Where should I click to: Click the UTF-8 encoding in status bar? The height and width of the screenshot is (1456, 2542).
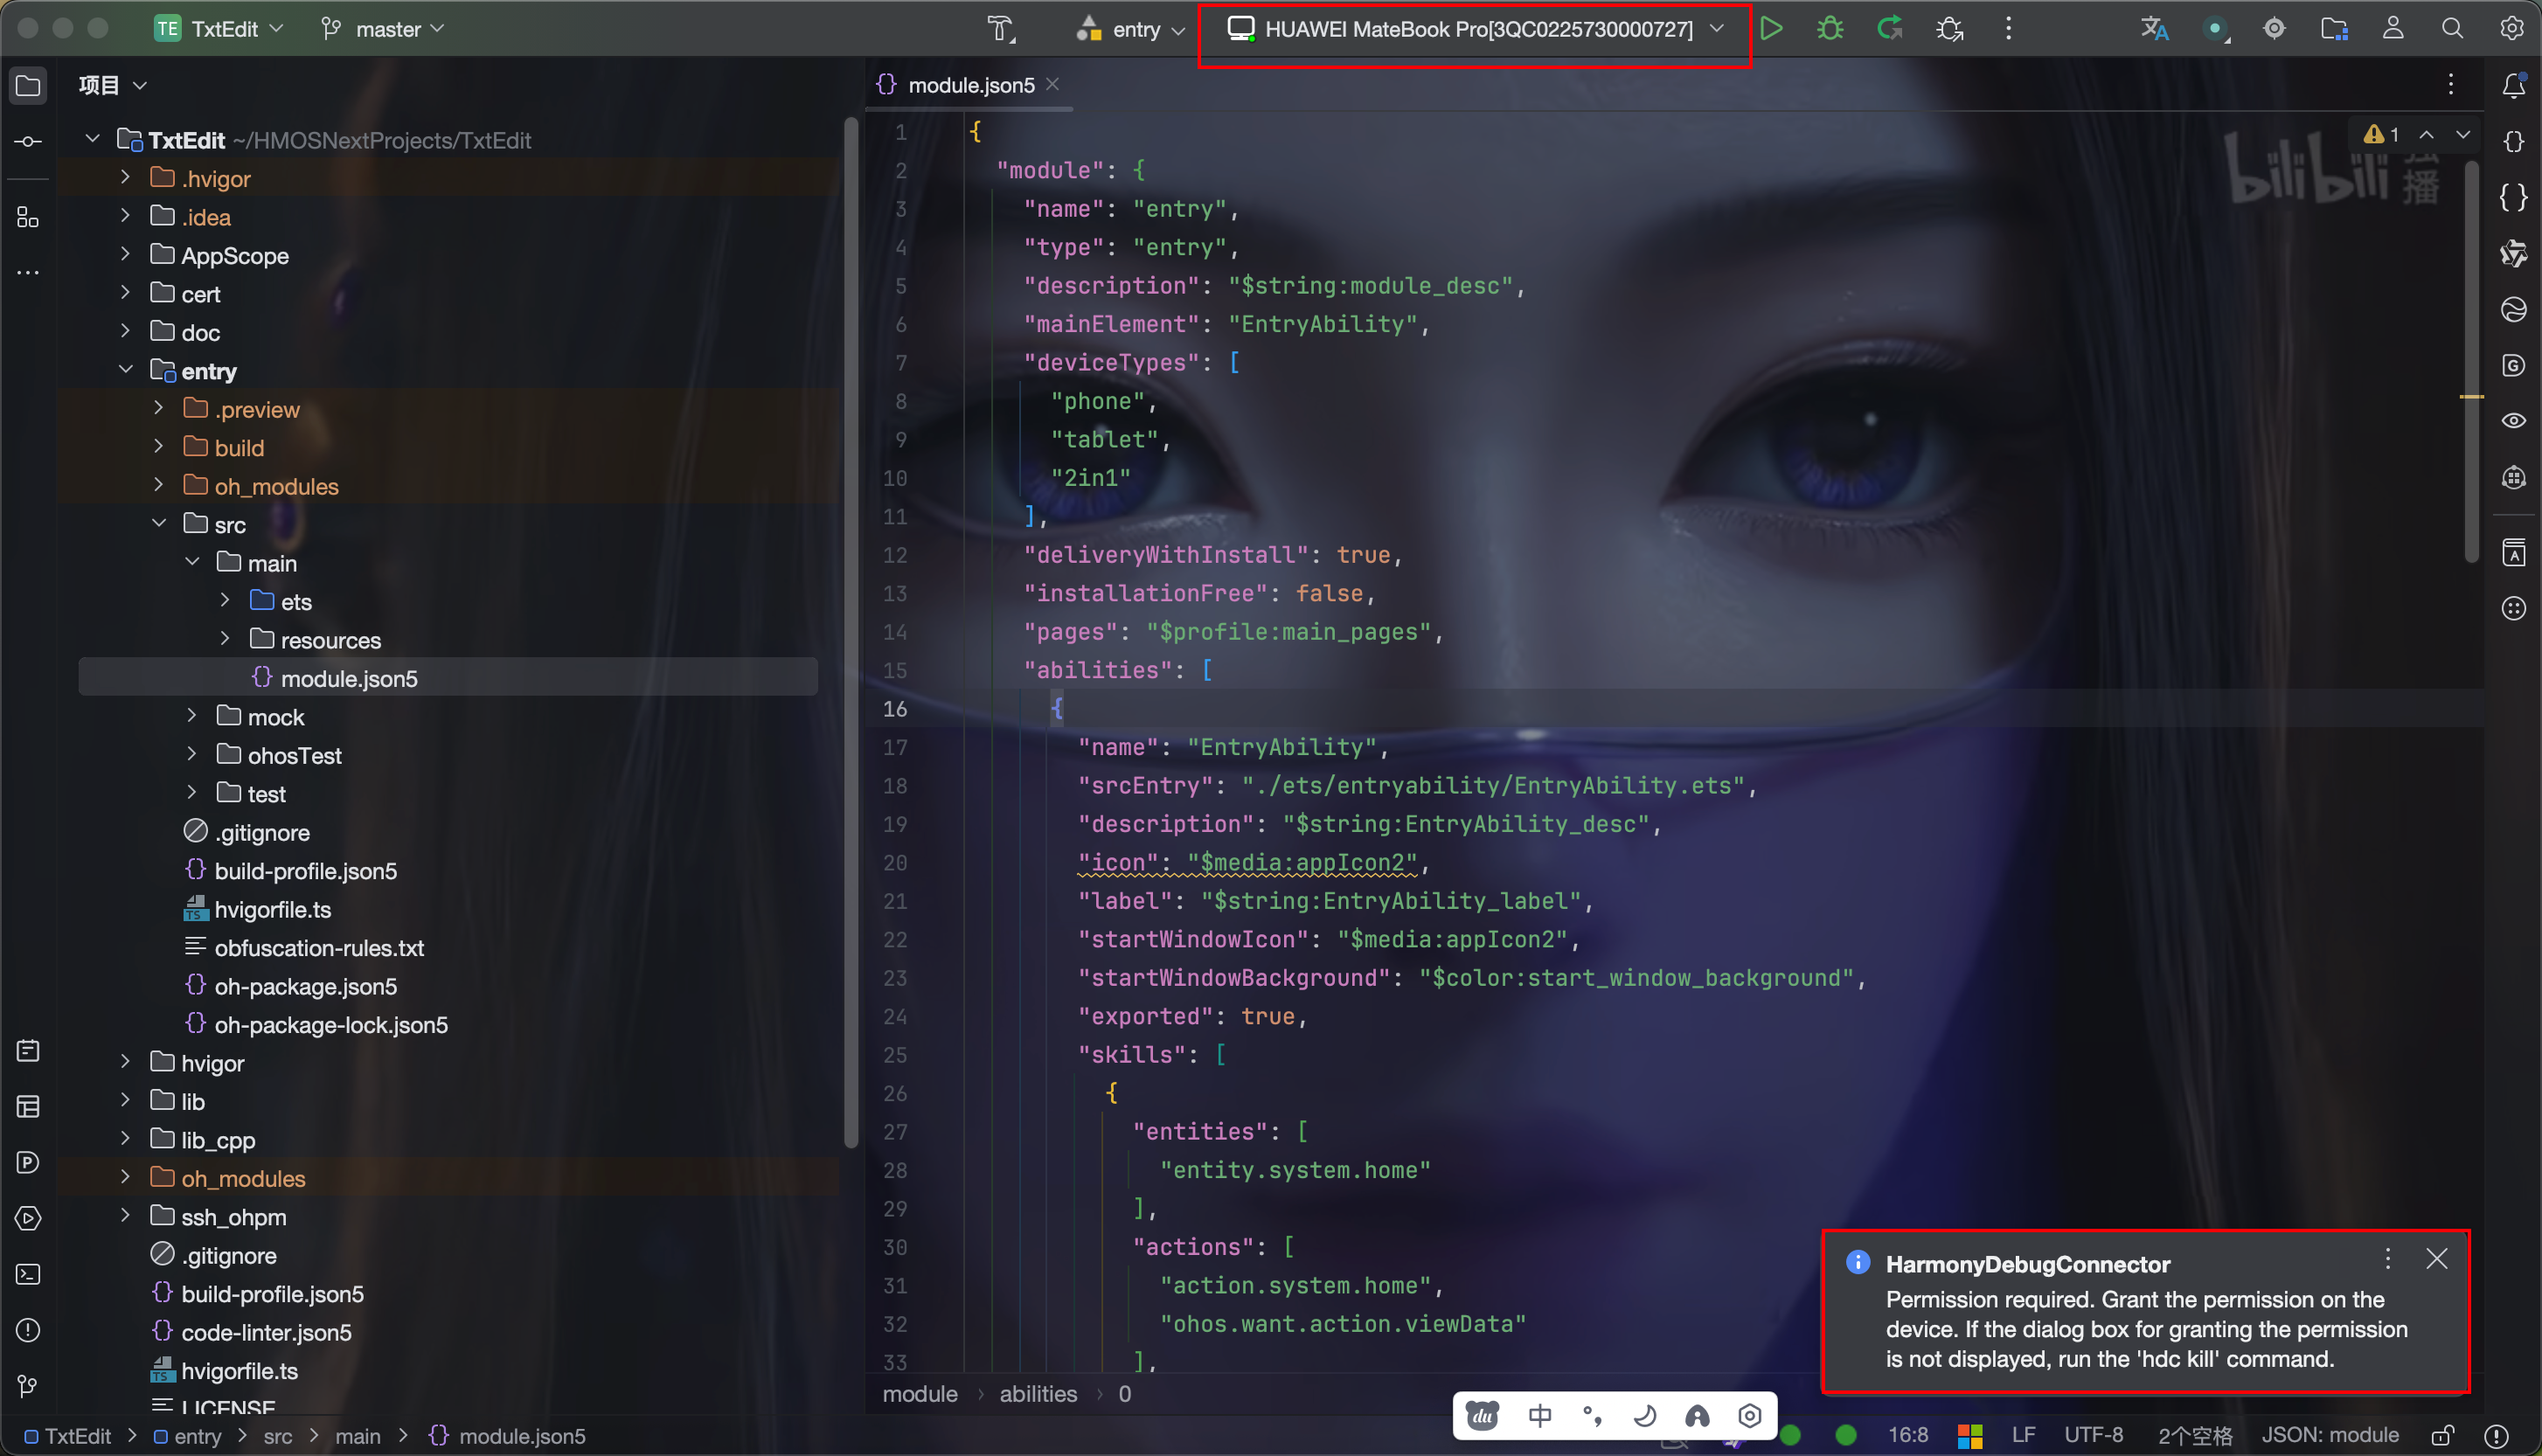(x=2093, y=1436)
